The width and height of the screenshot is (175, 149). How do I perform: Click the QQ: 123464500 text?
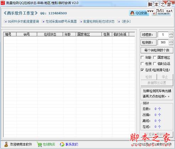pos(54,13)
